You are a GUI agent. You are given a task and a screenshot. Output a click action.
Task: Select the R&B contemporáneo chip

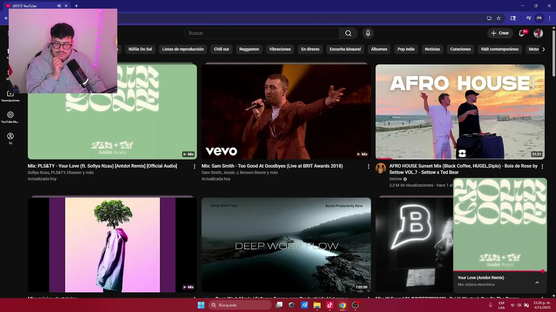pos(500,49)
